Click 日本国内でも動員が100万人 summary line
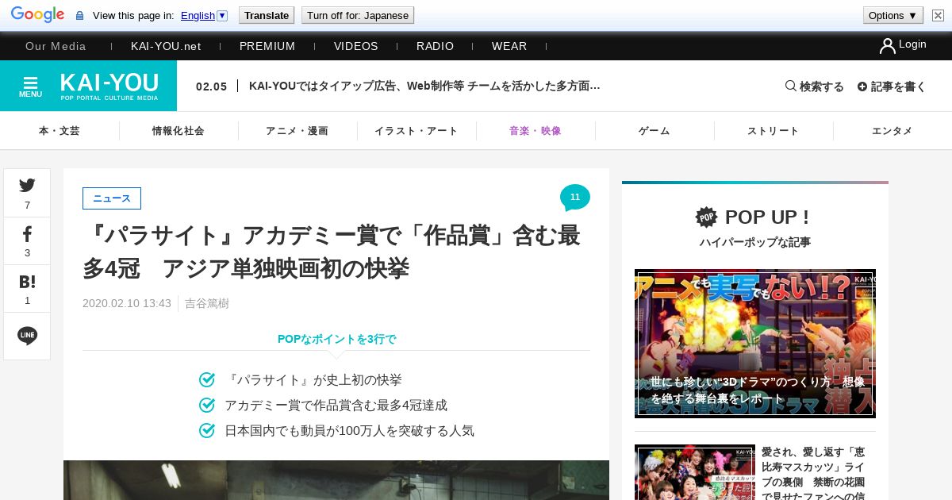Image resolution: width=952 pixels, height=500 pixels. coord(349,431)
